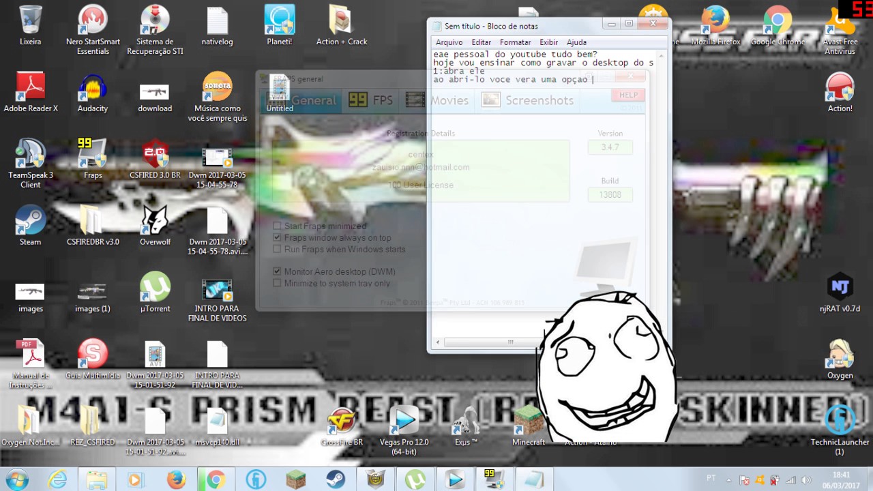Open the Untitled video file icon
873x491 pixels.
pyautogui.click(x=280, y=93)
